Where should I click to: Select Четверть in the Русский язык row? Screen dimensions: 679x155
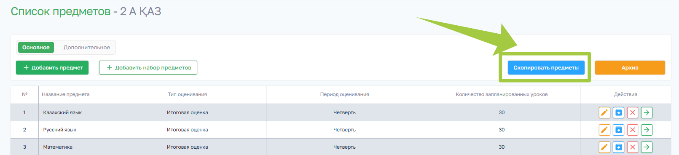point(344,130)
